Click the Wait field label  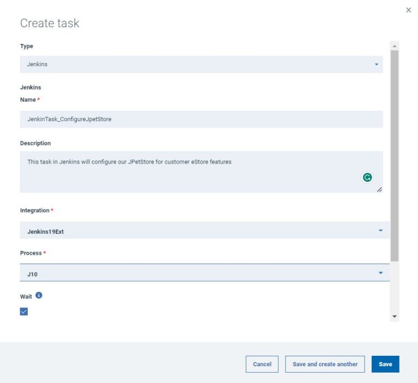(x=26, y=297)
